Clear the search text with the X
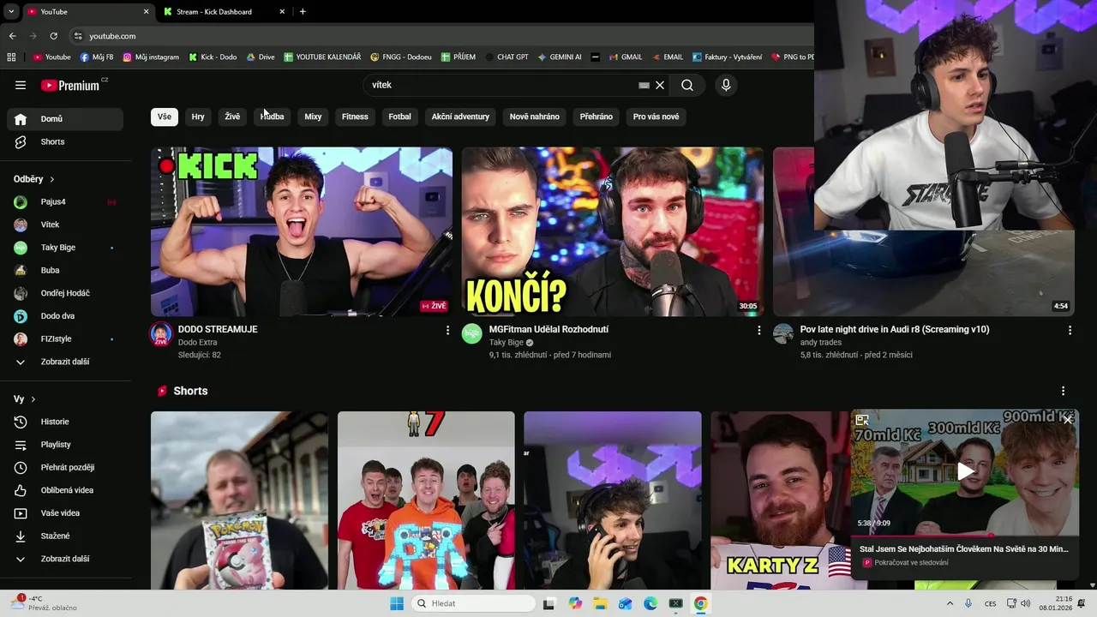This screenshot has width=1097, height=617. 660,85
